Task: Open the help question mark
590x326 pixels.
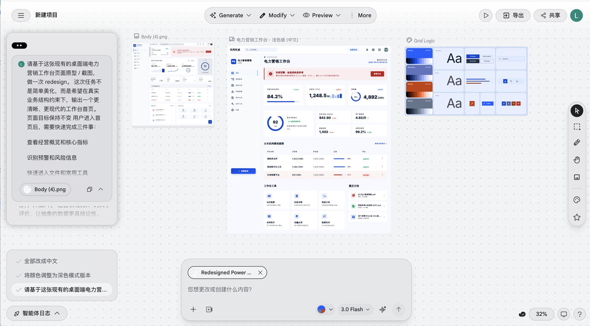Action: point(579,314)
